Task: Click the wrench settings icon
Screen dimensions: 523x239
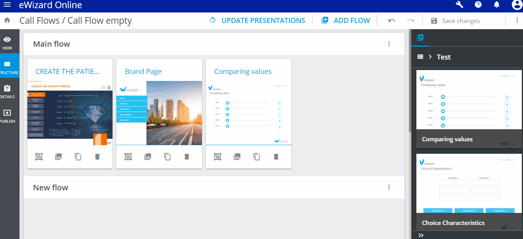Action: tap(459, 5)
